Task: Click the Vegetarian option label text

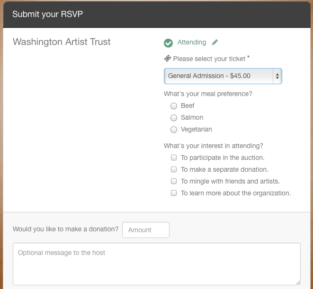Action: [197, 130]
